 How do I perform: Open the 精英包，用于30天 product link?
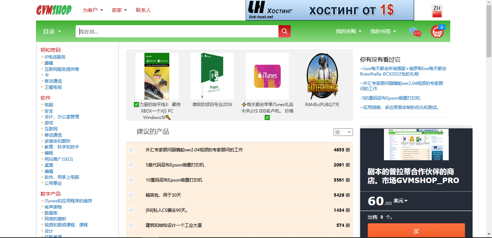163,195
